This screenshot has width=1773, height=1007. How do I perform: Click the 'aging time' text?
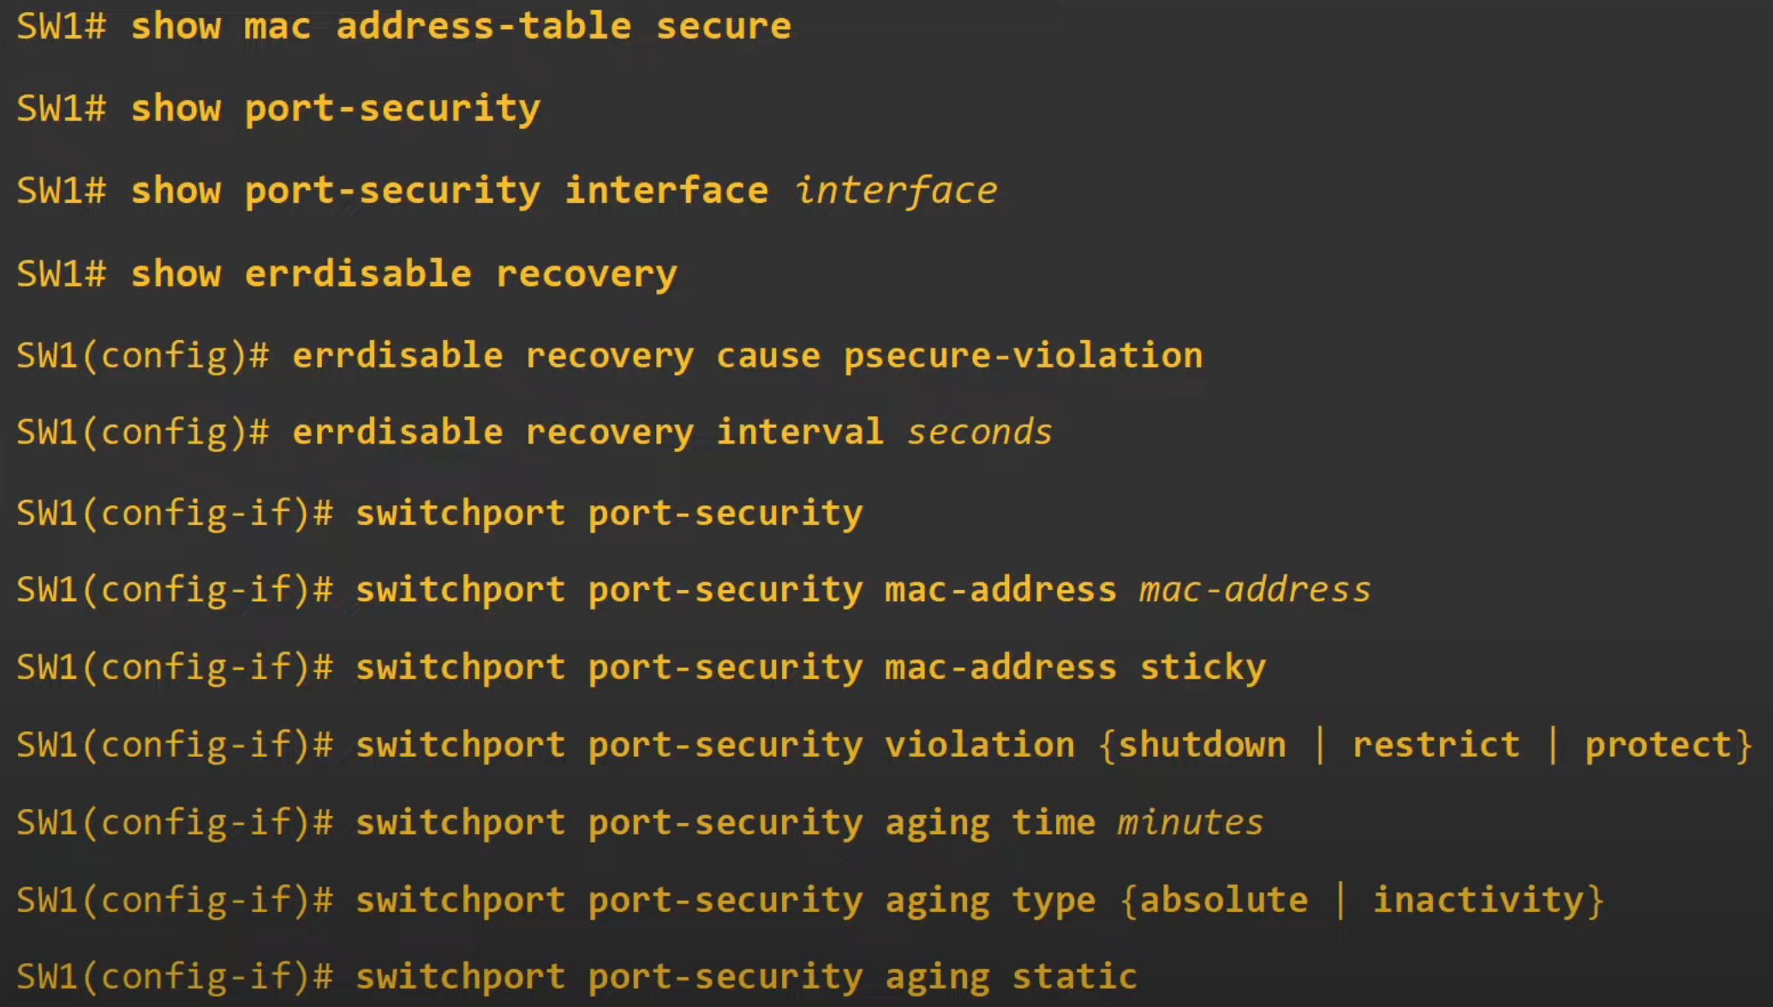(990, 822)
